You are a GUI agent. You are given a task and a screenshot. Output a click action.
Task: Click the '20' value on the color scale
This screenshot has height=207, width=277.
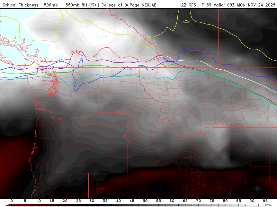pos(65,201)
